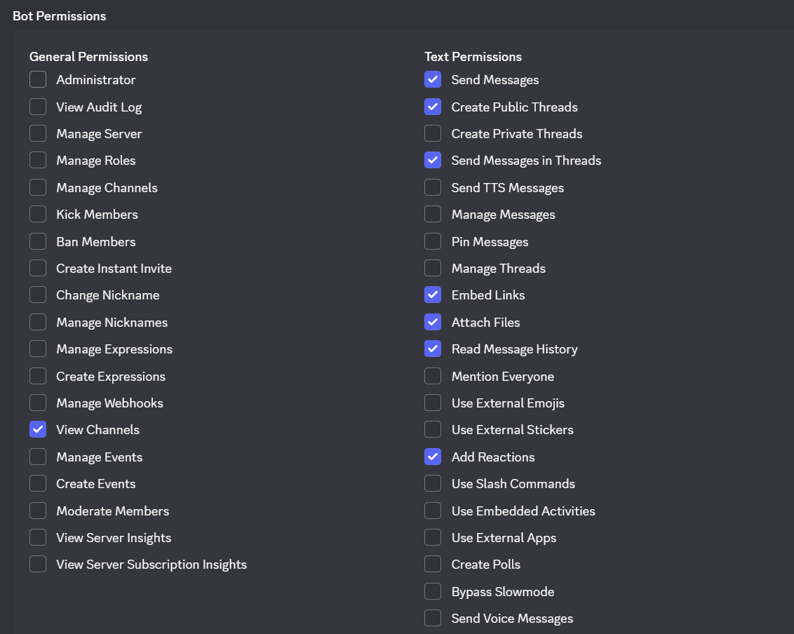The height and width of the screenshot is (634, 794).
Task: Uncheck Send Messages in Threads
Action: click(x=433, y=161)
